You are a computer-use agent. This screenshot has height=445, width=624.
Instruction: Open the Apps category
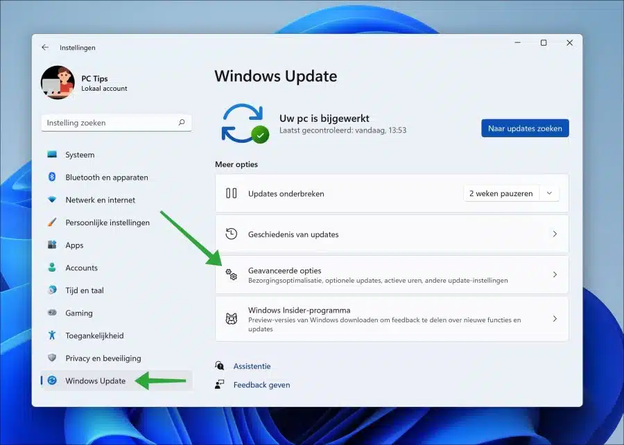point(116,245)
